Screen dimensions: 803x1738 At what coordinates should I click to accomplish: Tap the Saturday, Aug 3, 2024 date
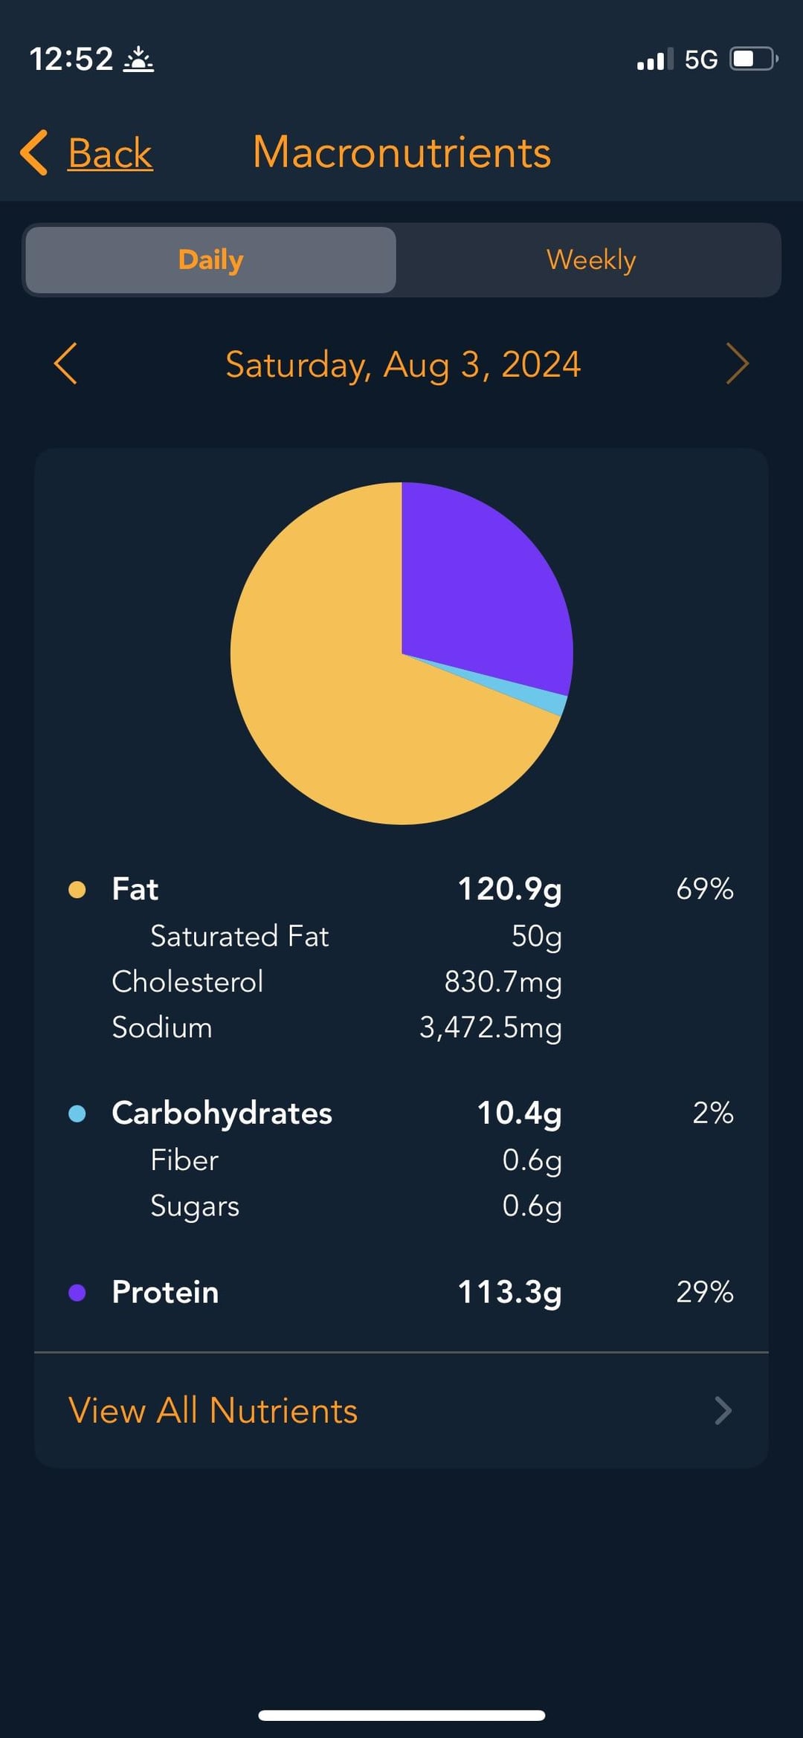(x=402, y=364)
